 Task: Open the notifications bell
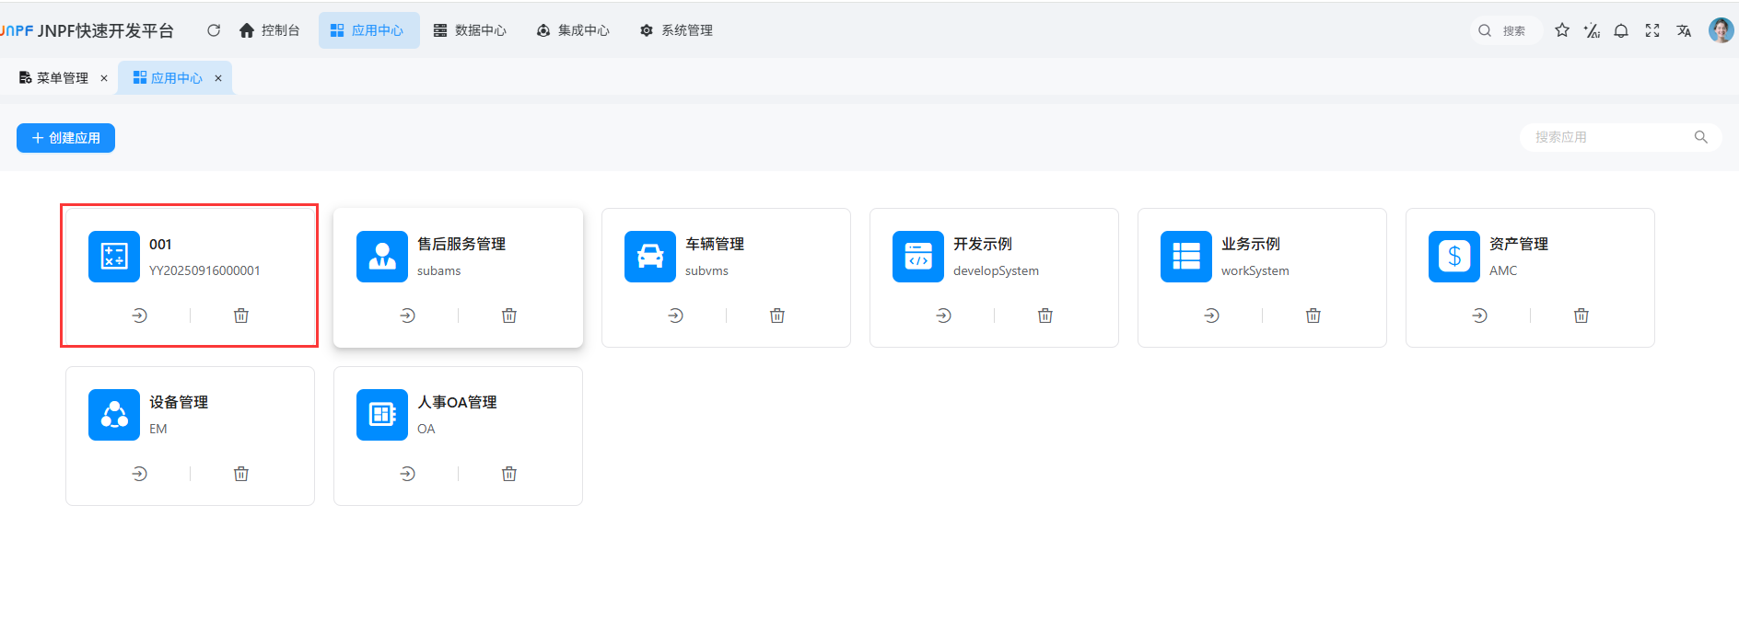tap(1621, 30)
